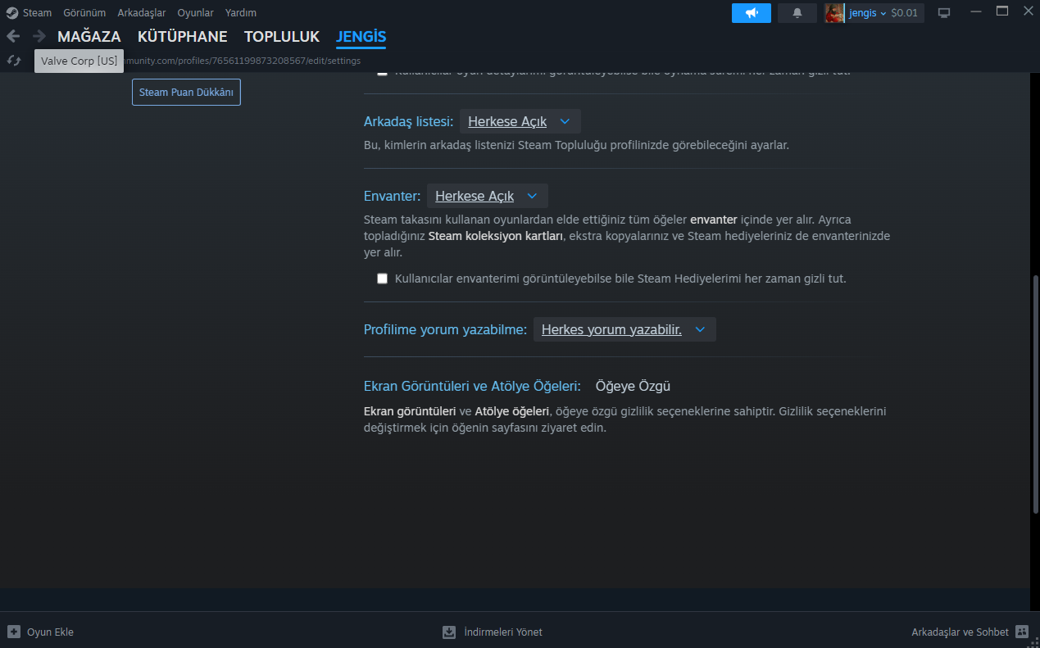
Task: Switch to Big Picture mode monitor icon
Action: coord(944,13)
